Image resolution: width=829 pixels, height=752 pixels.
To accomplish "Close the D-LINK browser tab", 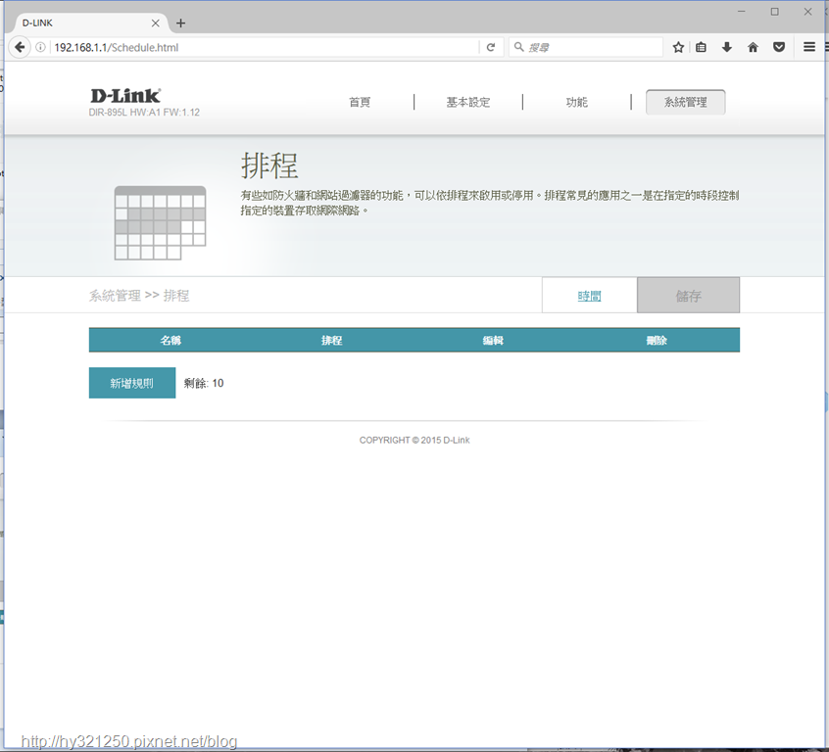I will [x=156, y=23].
